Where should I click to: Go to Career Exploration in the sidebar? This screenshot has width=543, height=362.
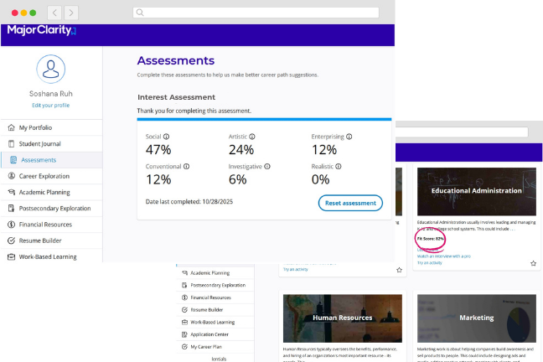pyautogui.click(x=51, y=176)
